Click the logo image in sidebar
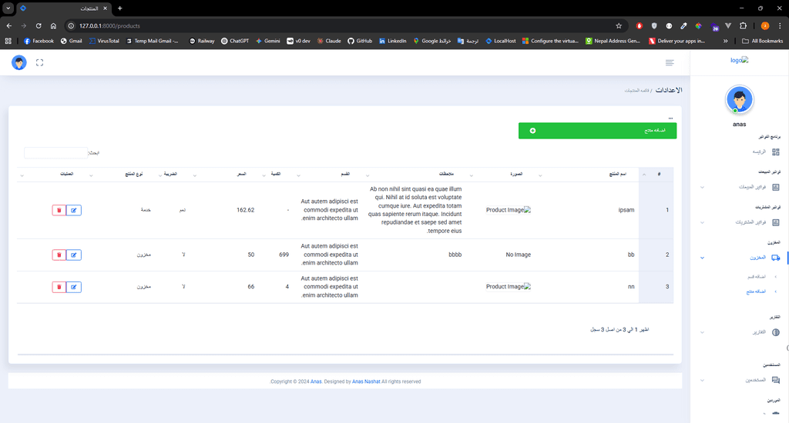 [739, 60]
